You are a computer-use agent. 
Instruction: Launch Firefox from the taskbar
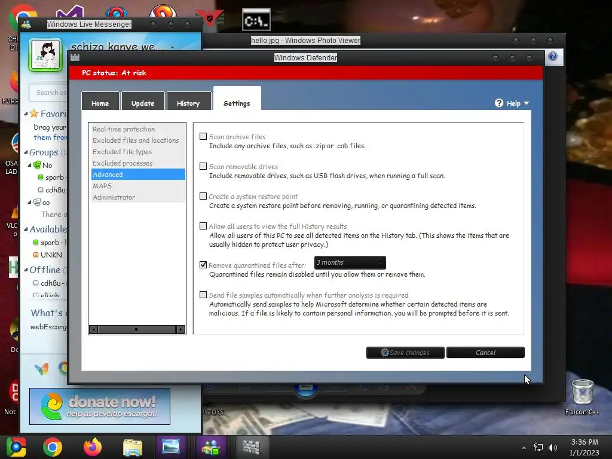point(93,447)
